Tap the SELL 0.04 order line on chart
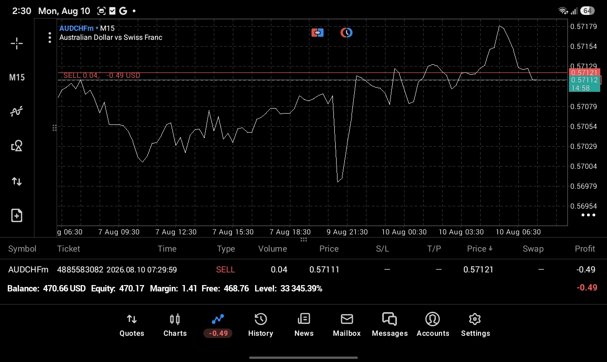Screen dimensions: 607x362 coord(102,75)
